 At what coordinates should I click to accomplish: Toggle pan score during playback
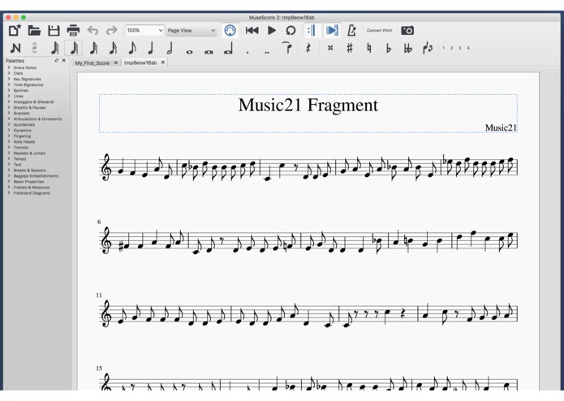pyautogui.click(x=332, y=31)
